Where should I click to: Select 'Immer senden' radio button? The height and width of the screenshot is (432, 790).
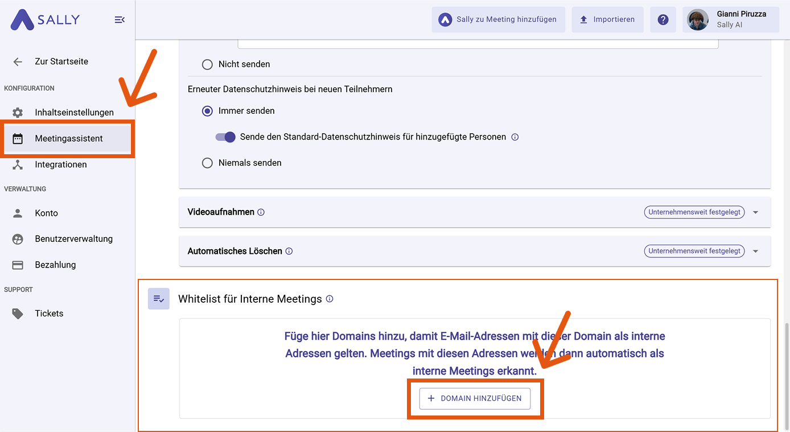(x=207, y=111)
